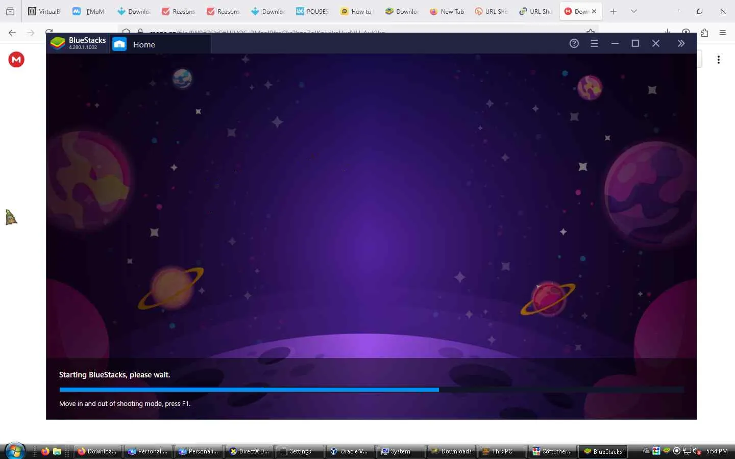The height and width of the screenshot is (459, 735).
Task: Switch to Downloads folder taskbar button
Action: [x=451, y=451]
